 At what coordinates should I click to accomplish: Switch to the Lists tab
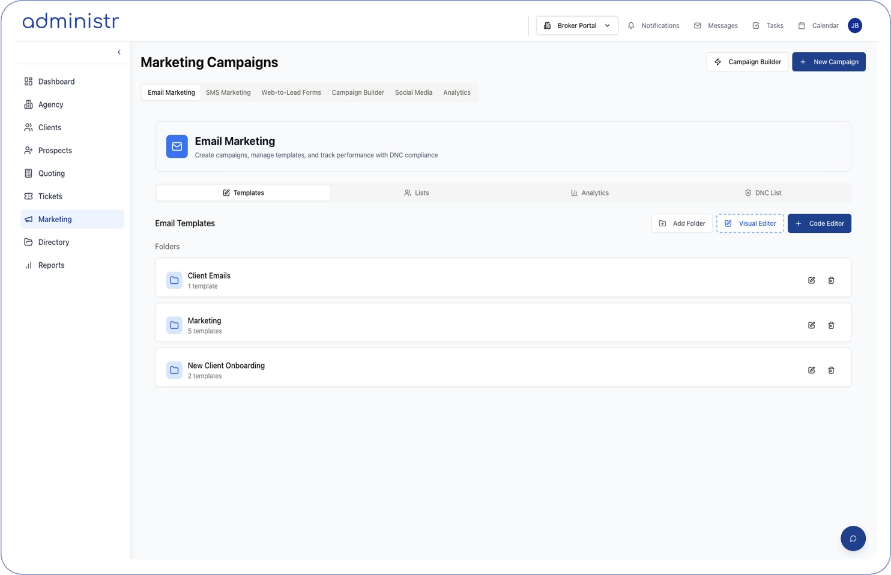[417, 193]
